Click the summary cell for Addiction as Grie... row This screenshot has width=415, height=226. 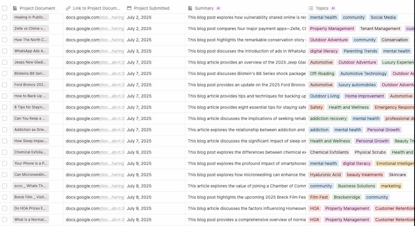click(x=246, y=130)
